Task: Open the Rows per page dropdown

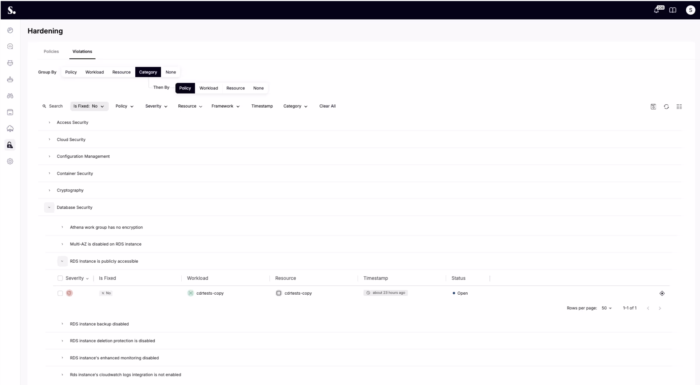Action: 606,308
